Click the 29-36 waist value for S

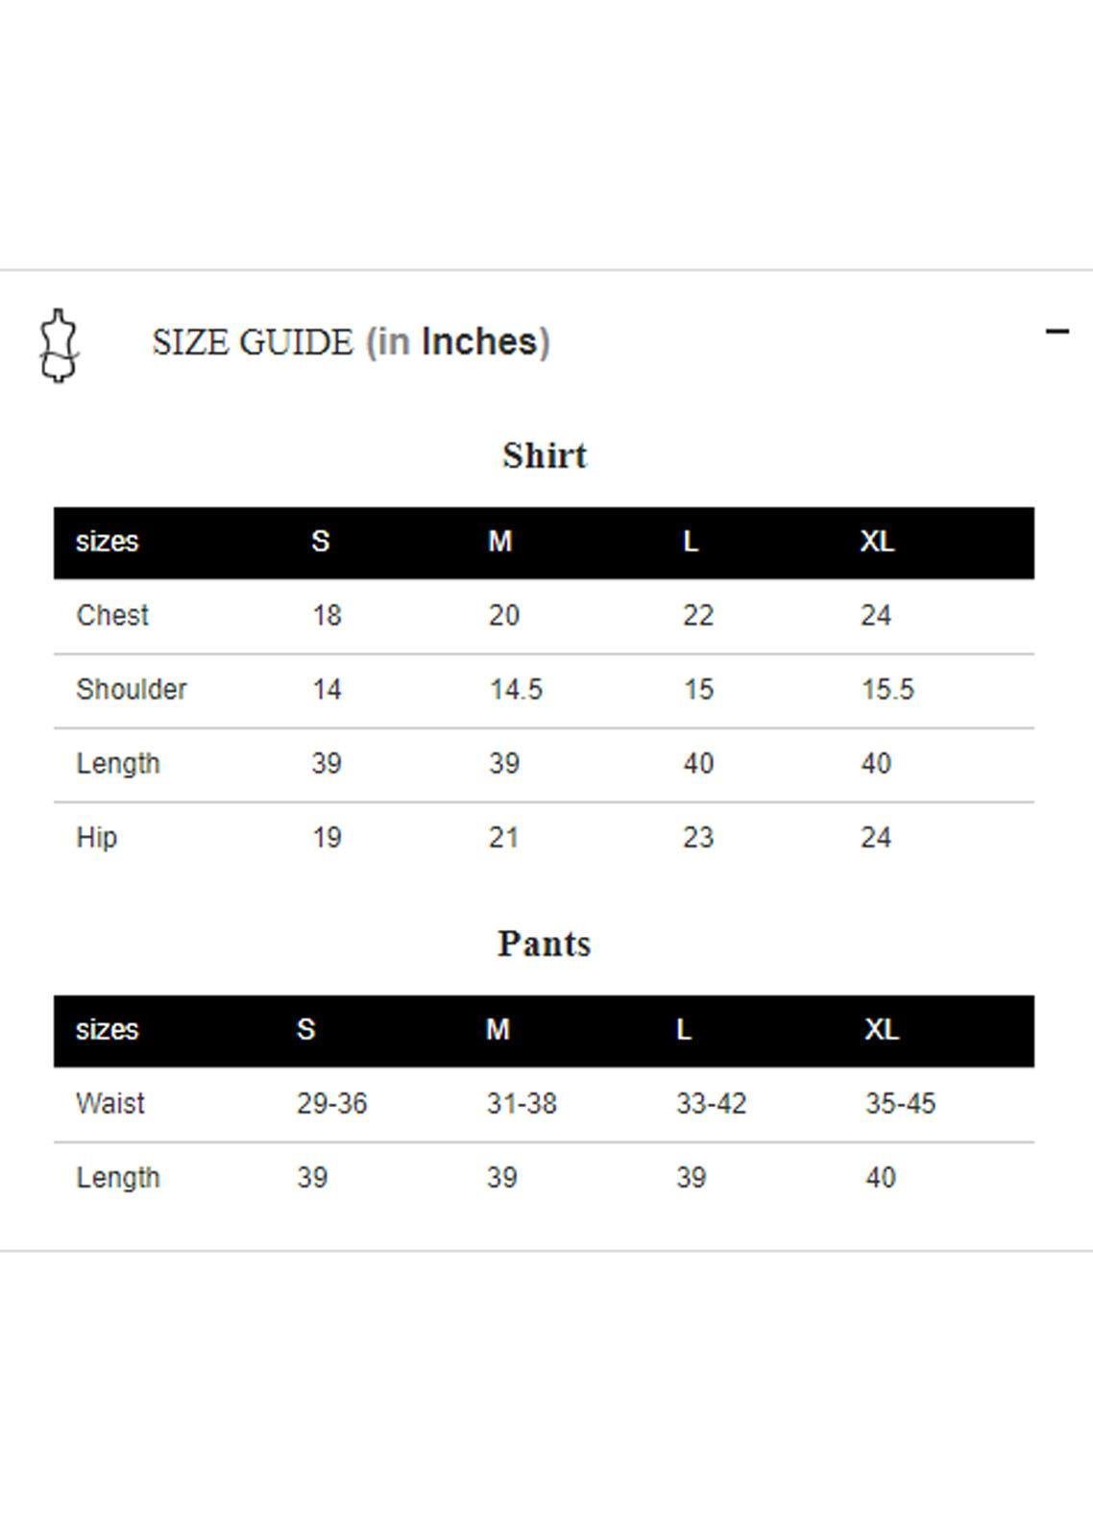click(332, 1103)
